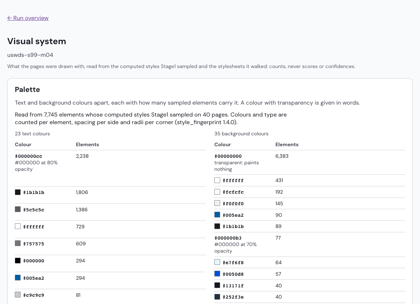The image size is (420, 304).
Task: Click the #ffffff text colour swatch
Action: click(x=18, y=226)
